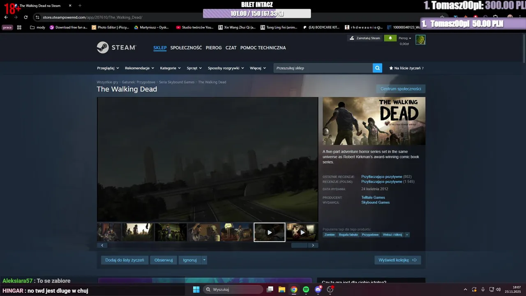Click the Walking Dead capsule cover image
Screen dimensions: 526x296
[374, 121]
